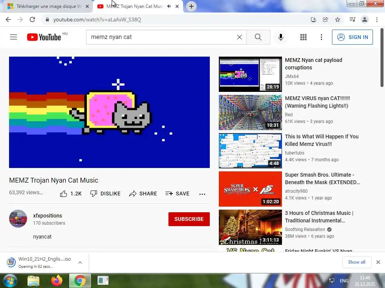385x288 pixels.
Task: Close the MEMZ Trojan Nyan Cat tab
Action: pyautogui.click(x=177, y=6)
